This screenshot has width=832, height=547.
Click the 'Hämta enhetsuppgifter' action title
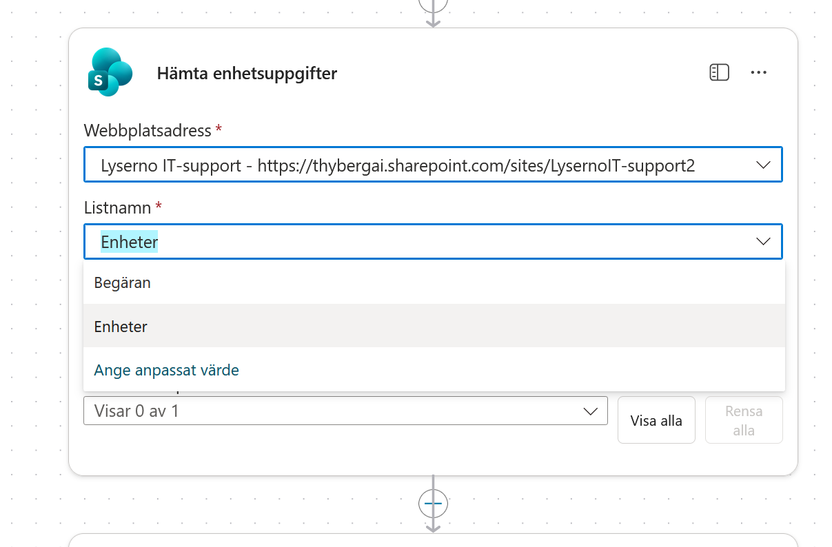(247, 73)
